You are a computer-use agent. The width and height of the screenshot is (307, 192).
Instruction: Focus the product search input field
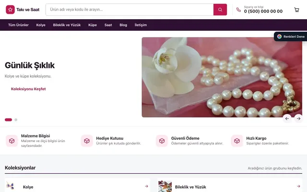(130, 10)
